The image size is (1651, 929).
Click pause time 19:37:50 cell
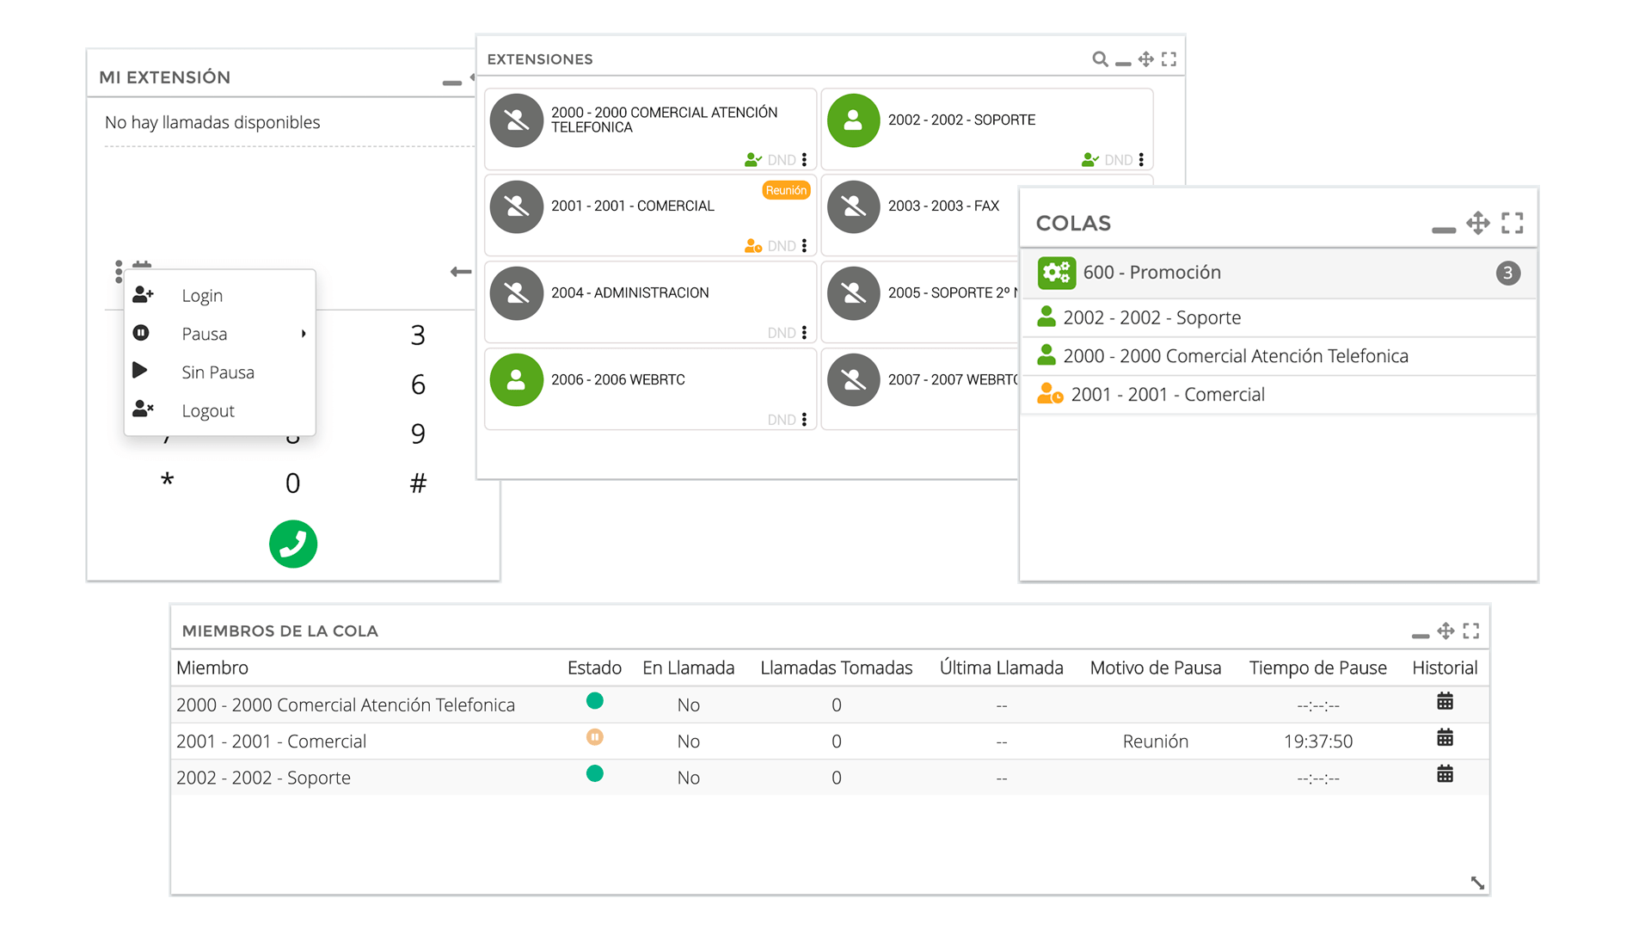(1318, 741)
